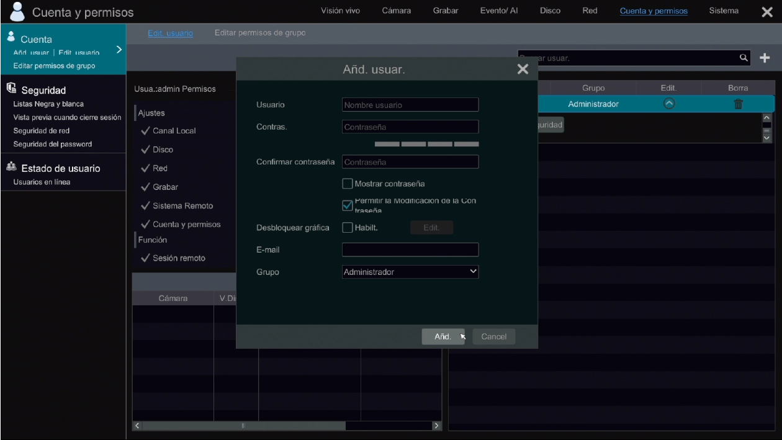Open the Evento/ AI menu
This screenshot has width=782, height=440.
pos(499,11)
